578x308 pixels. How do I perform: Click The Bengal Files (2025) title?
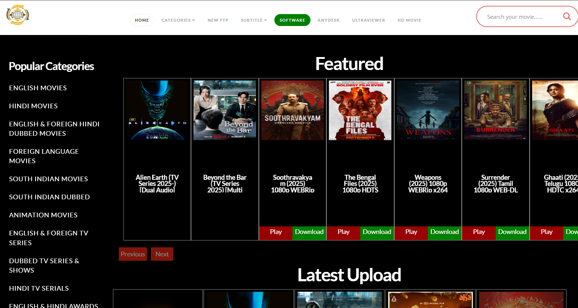coord(360,184)
